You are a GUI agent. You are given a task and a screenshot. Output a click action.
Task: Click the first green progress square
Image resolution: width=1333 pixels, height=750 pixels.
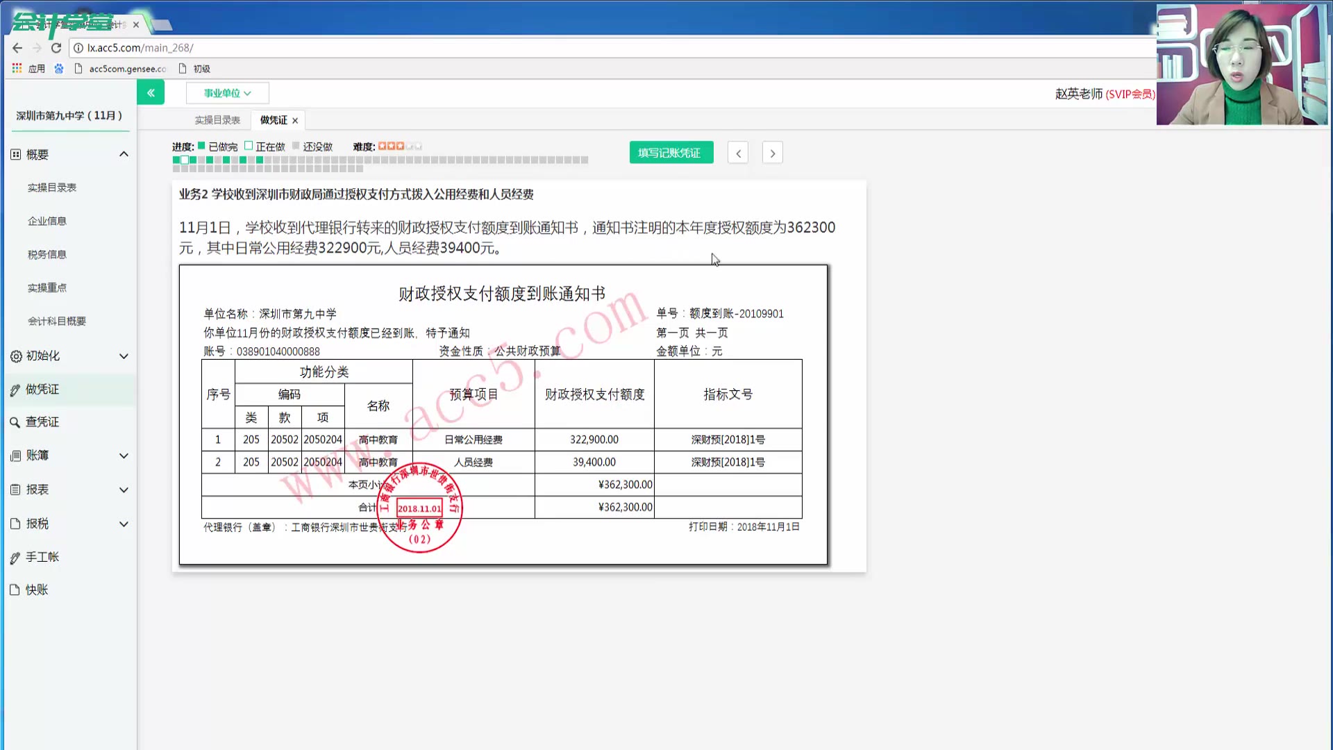tap(176, 160)
